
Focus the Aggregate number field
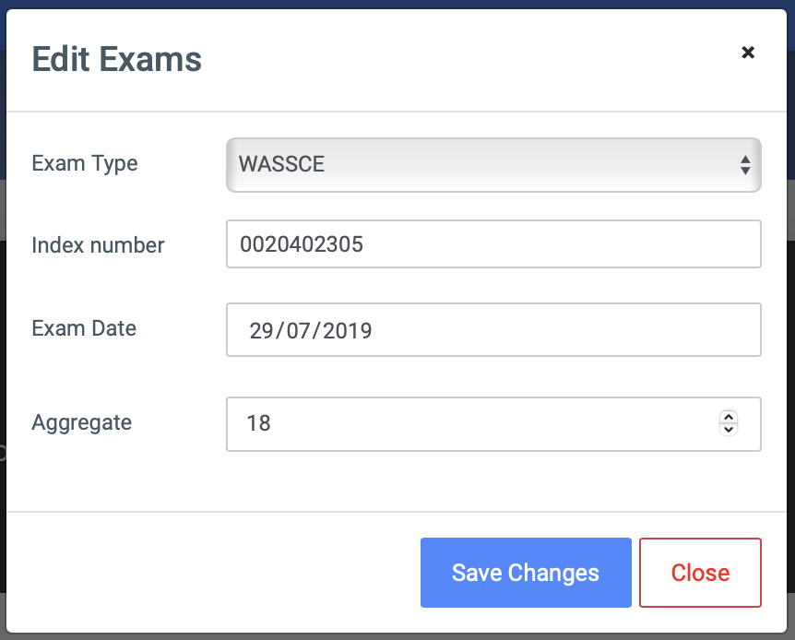tap(493, 424)
